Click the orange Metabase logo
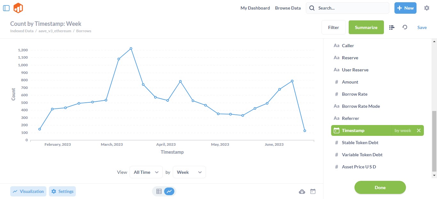The width and height of the screenshot is (437, 199). (18, 8)
